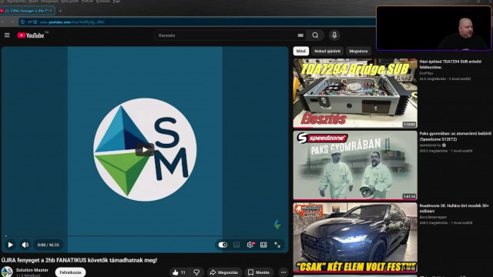This screenshot has height=277, width=493.
Task: Open the YouTube hamburger guide menu
Action: click(x=7, y=35)
